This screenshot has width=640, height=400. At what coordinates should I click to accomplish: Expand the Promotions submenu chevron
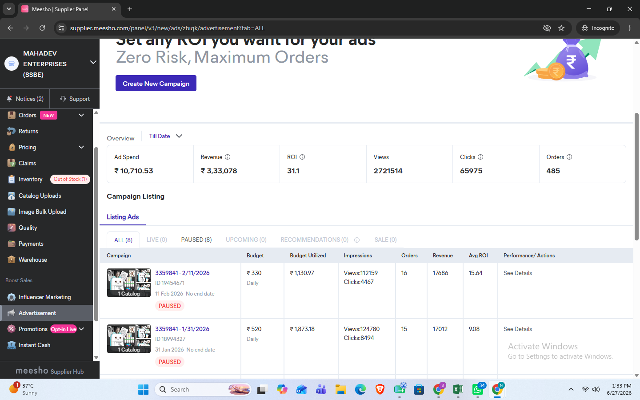pyautogui.click(x=81, y=329)
